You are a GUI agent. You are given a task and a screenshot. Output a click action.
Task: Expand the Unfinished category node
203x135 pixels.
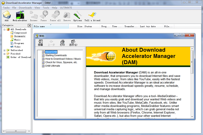pos(5,50)
